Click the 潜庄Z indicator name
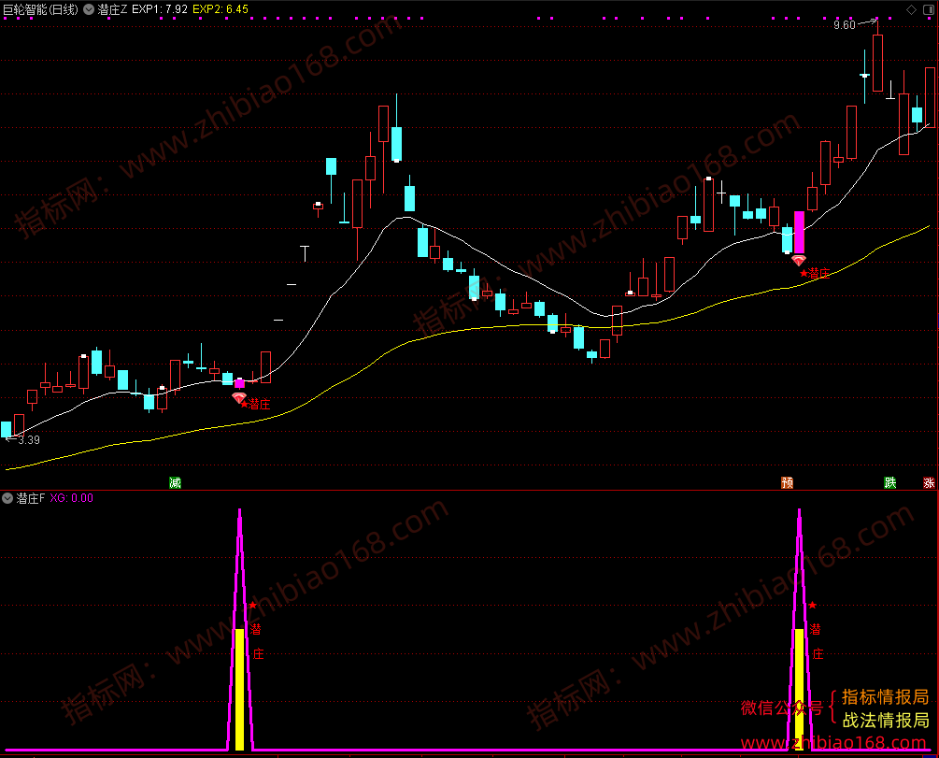 click(x=112, y=9)
